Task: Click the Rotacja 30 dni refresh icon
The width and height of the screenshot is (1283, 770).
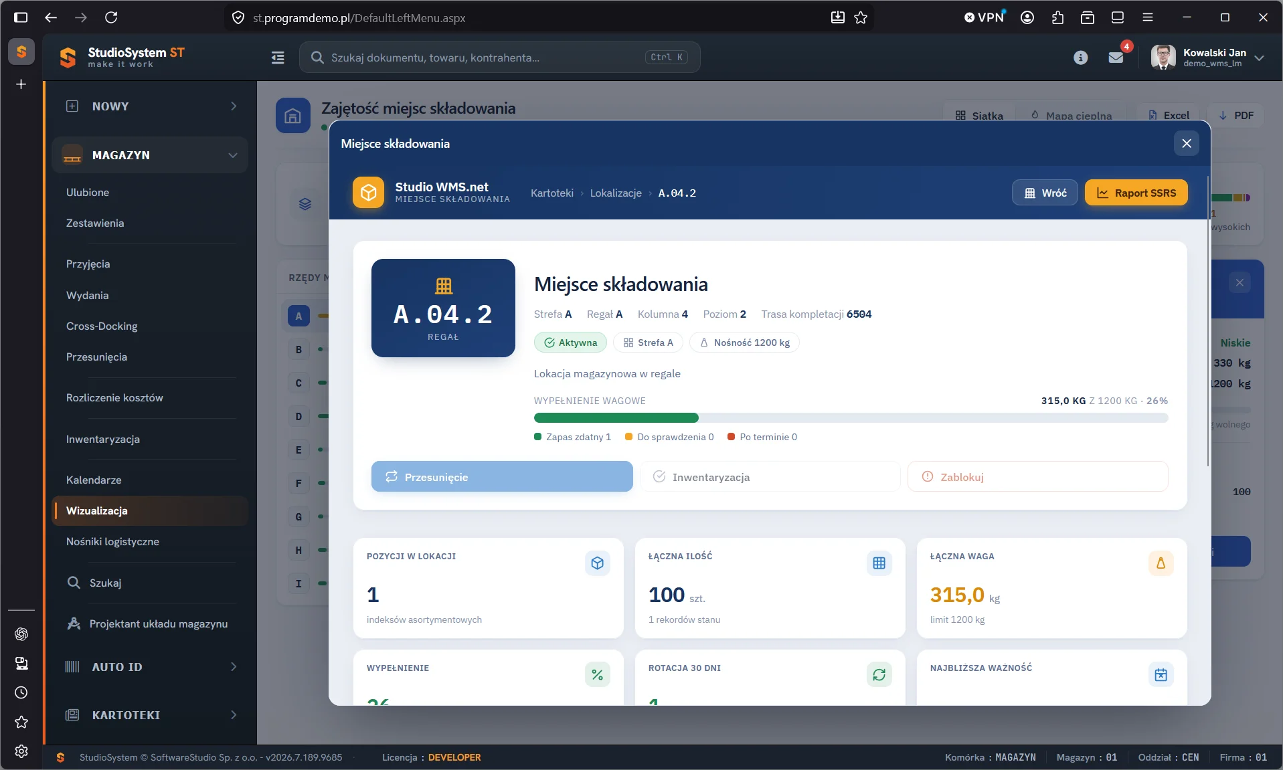Action: 879,675
